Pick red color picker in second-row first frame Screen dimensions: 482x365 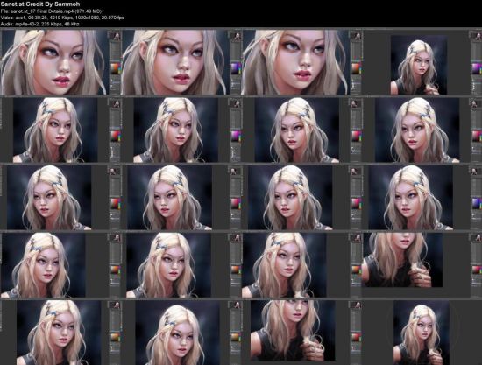click(116, 136)
